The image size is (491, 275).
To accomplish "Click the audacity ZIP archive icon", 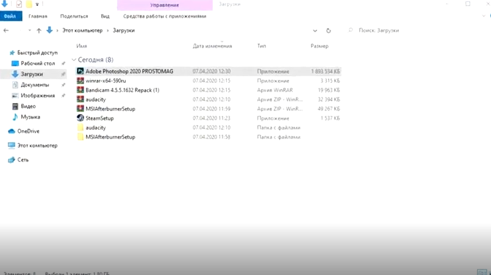I will (x=80, y=99).
